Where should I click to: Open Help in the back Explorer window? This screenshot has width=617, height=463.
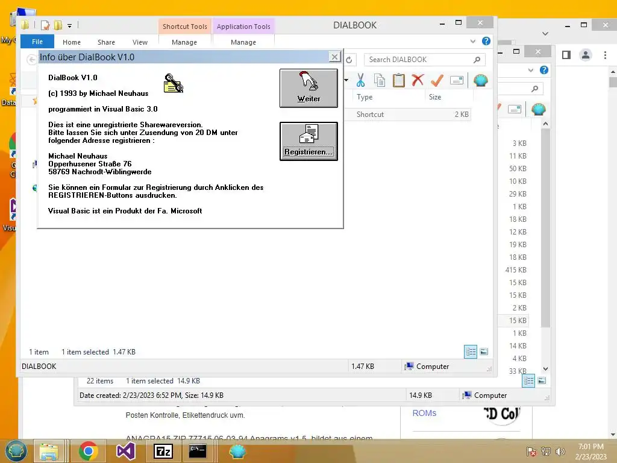(x=544, y=70)
